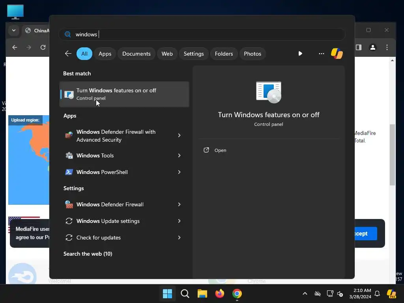The width and height of the screenshot is (404, 303).
Task: Click the network display tray icon
Action: (x=330, y=294)
